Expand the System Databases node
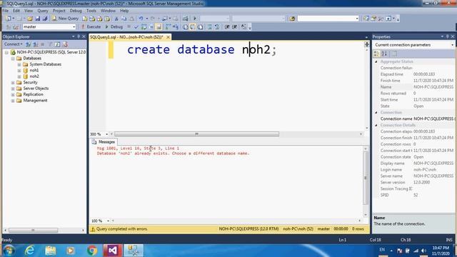The image size is (457, 257). [19, 64]
